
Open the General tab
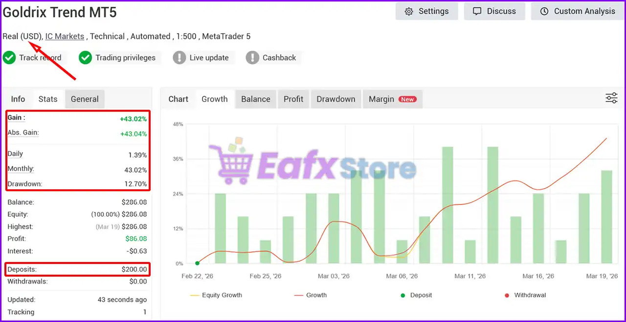85,99
